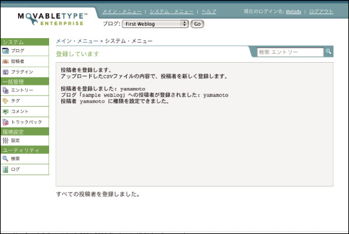Click the 環境設定 sidebar section header
This screenshot has width=349, height=234.
tap(25, 132)
